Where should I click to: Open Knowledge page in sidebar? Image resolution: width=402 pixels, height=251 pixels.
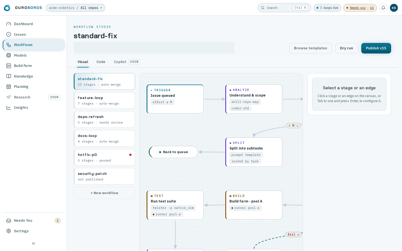pos(33,76)
